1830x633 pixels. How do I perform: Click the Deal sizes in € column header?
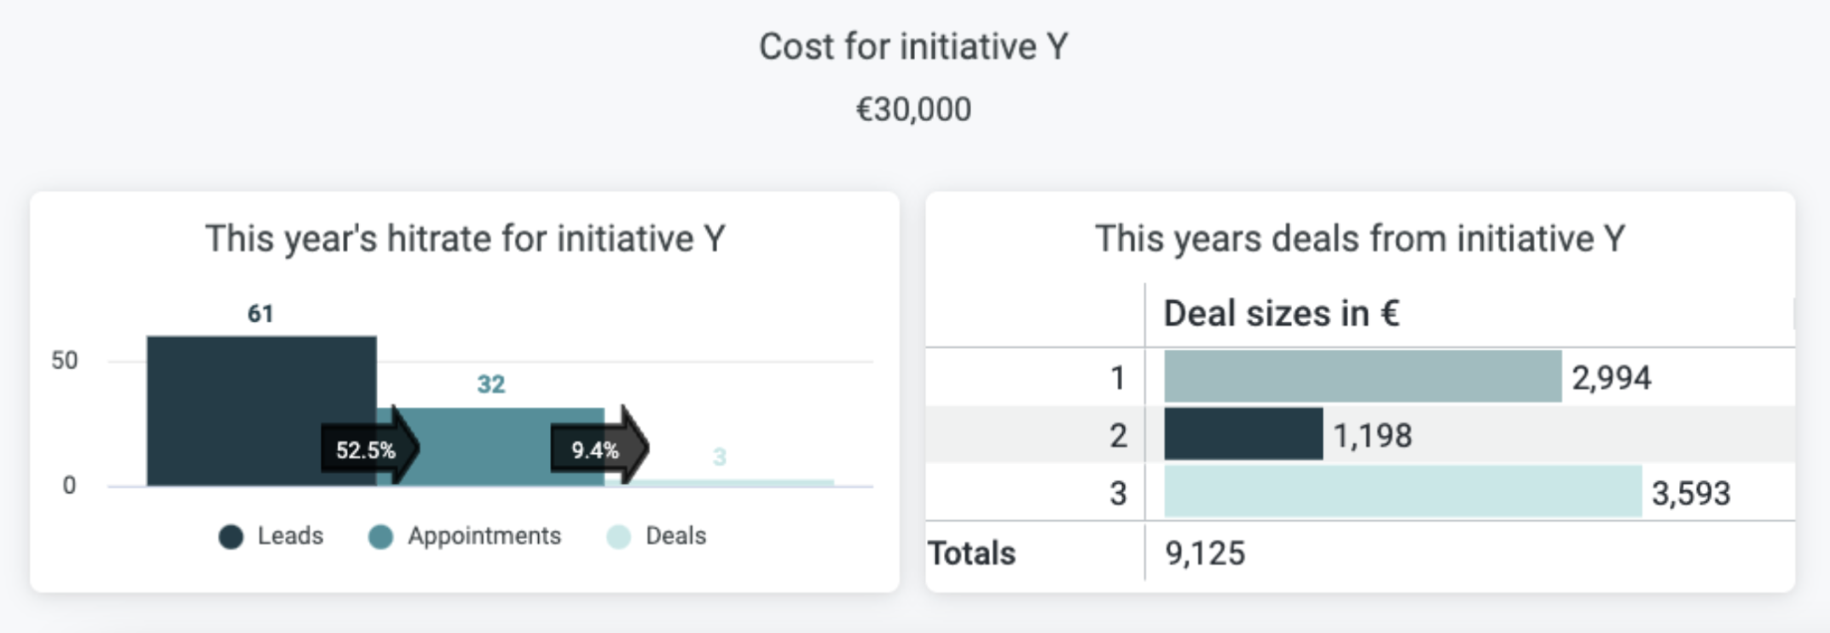pos(1281,313)
